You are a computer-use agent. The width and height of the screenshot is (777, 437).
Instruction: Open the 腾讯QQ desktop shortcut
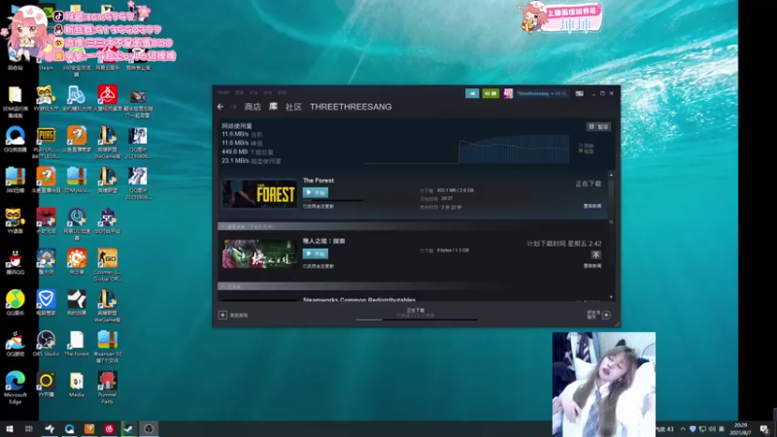16,262
